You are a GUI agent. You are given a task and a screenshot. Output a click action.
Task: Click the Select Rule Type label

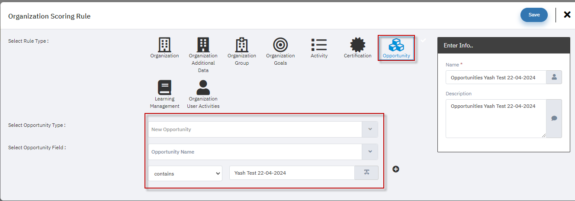point(29,41)
